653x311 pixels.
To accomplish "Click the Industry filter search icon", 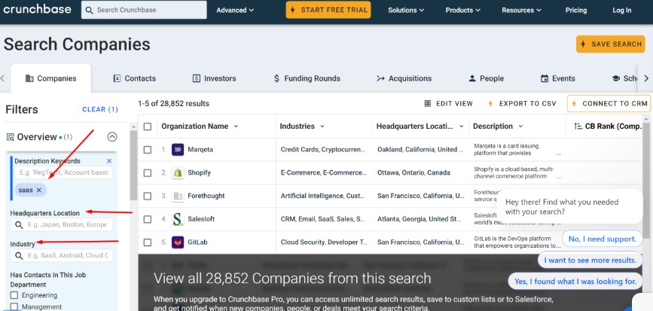I will [x=19, y=255].
